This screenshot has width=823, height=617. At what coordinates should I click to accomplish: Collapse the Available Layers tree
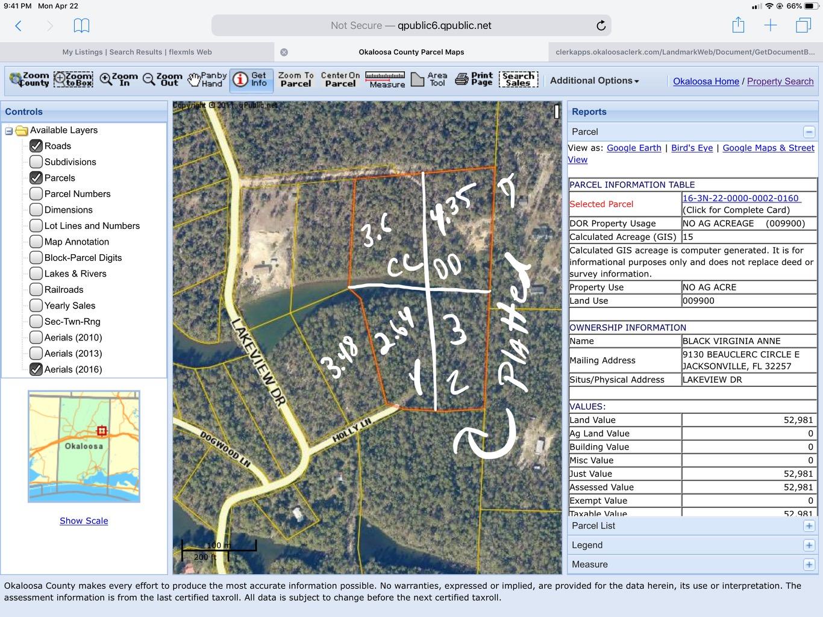(x=9, y=131)
